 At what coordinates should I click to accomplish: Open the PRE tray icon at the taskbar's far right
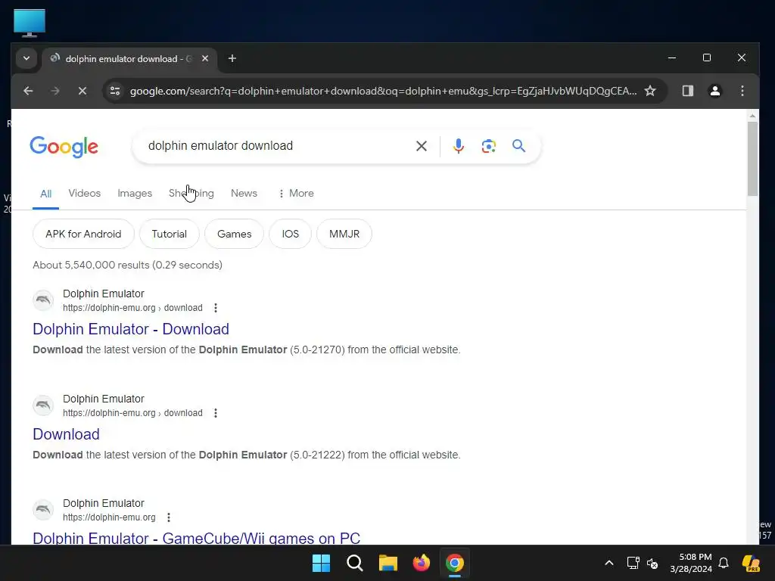[751, 563]
